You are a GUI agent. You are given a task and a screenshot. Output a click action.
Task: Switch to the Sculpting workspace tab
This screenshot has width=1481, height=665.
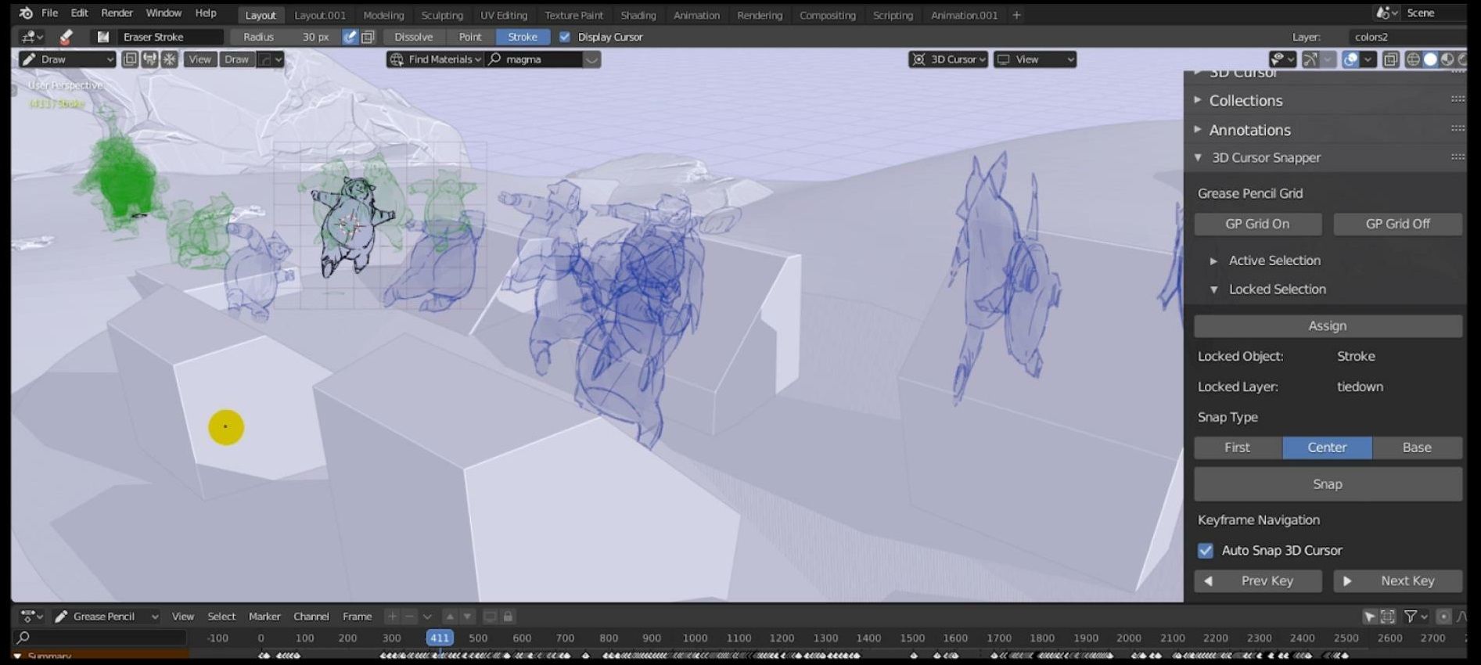point(442,15)
